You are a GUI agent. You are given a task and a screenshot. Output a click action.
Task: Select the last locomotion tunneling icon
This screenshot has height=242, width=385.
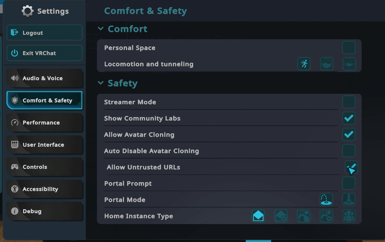tap(349, 64)
